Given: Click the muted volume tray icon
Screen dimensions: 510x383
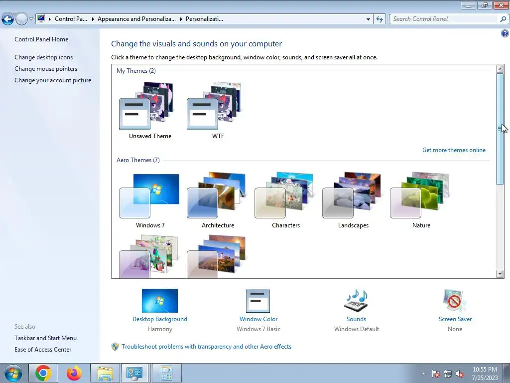Looking at the screenshot, I should 460,374.
